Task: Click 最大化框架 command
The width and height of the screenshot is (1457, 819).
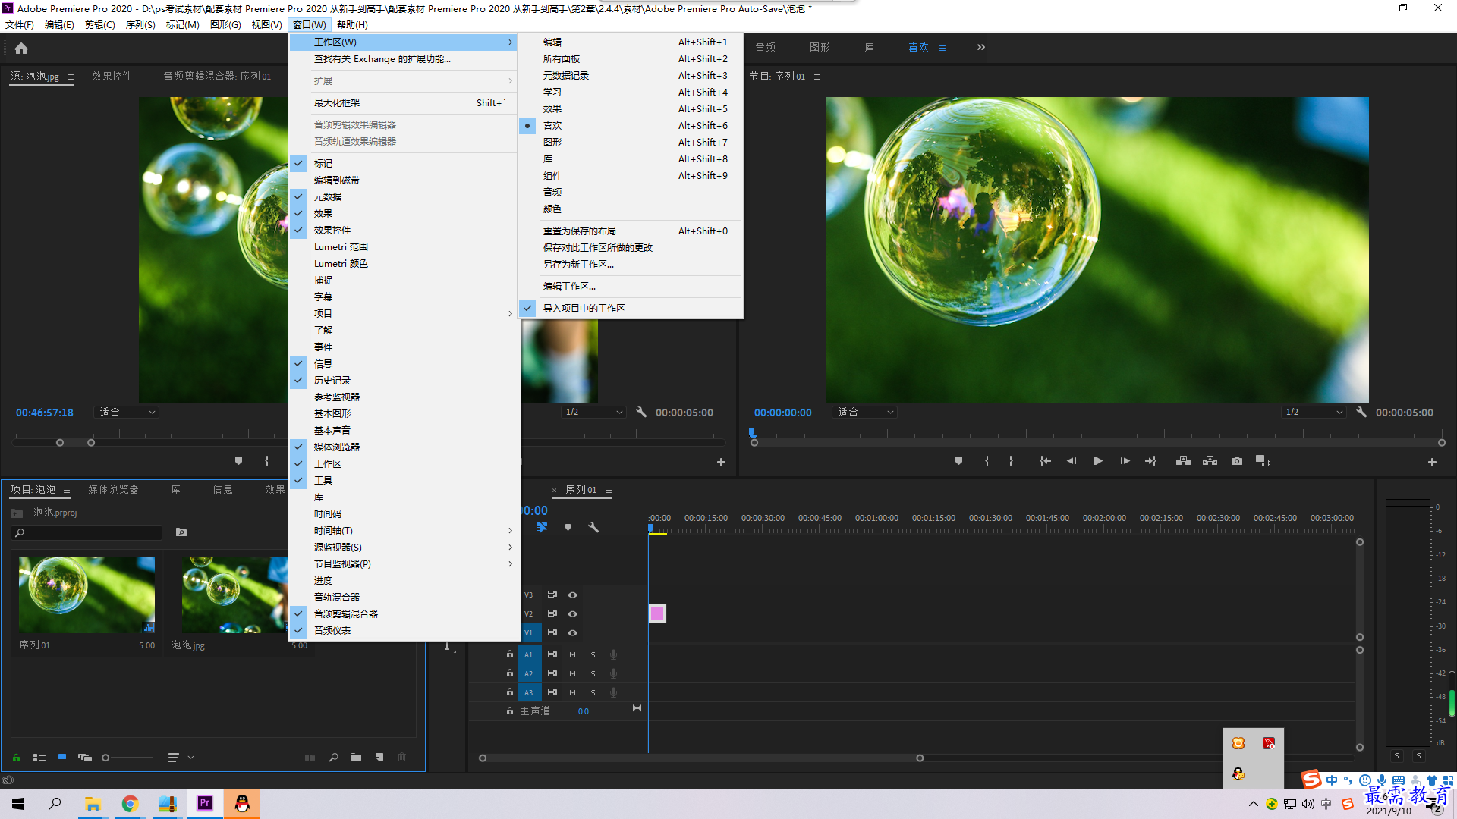Action: pyautogui.click(x=404, y=102)
